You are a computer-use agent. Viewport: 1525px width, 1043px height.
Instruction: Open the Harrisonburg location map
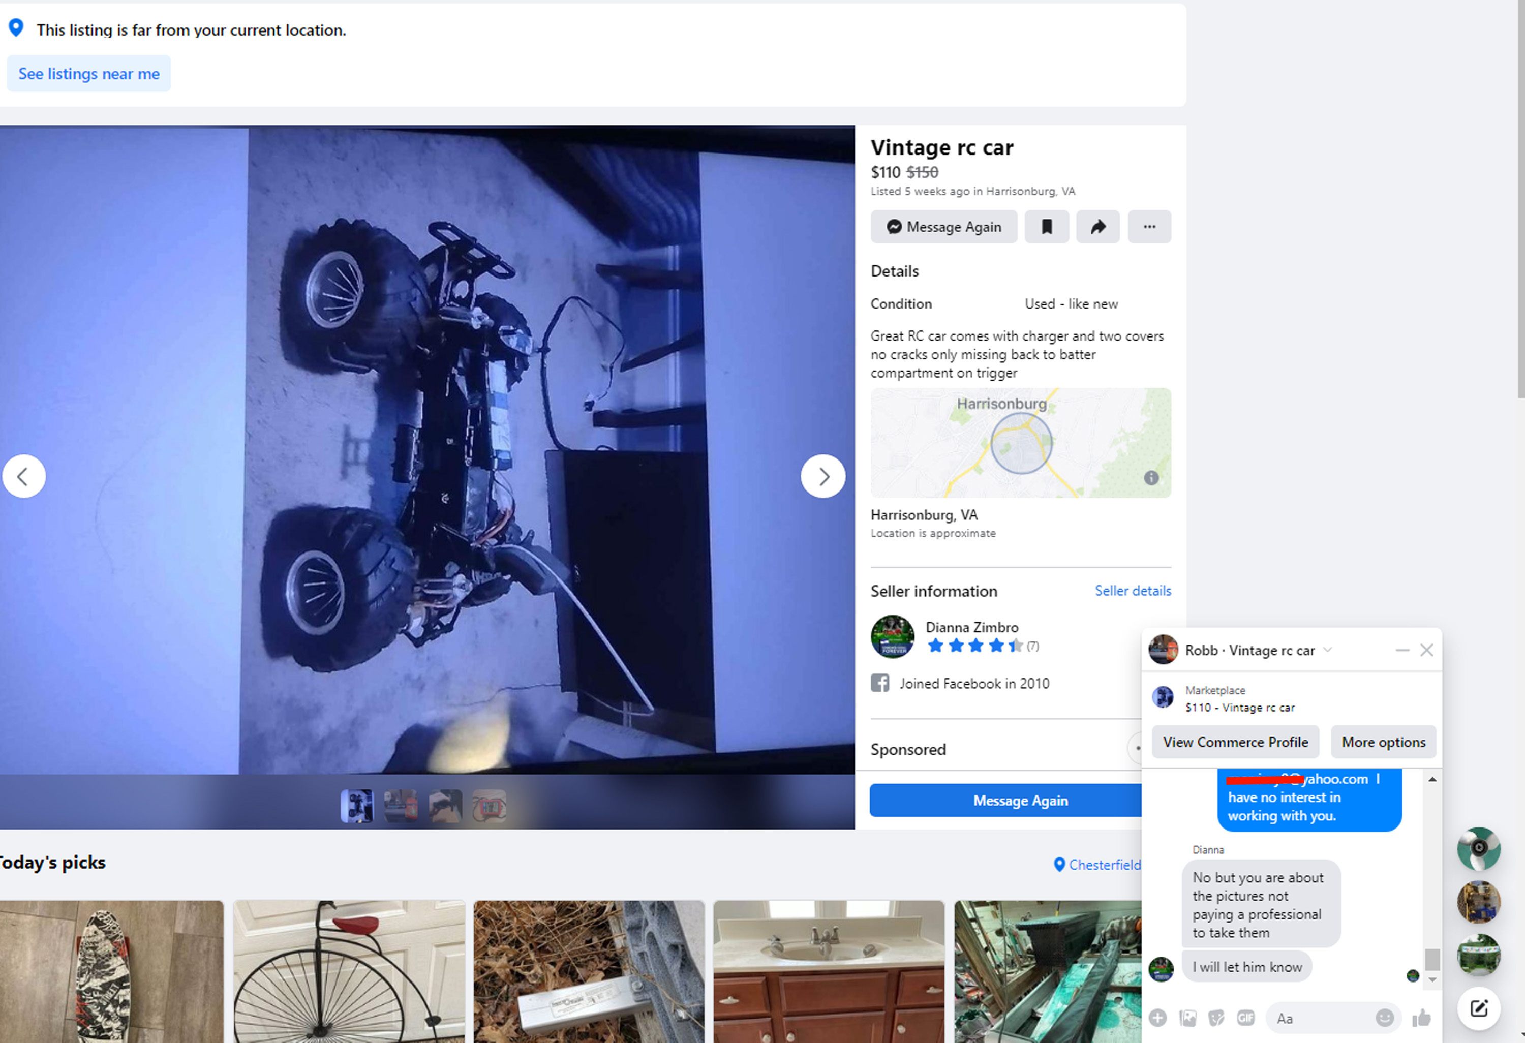click(x=1020, y=443)
